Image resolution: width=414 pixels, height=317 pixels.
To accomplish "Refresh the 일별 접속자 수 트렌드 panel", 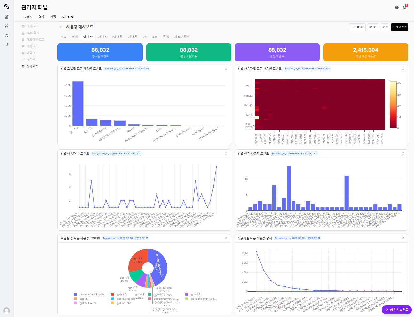I will point(226,154).
